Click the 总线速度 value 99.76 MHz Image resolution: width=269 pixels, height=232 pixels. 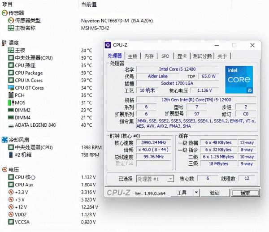pos(154,157)
